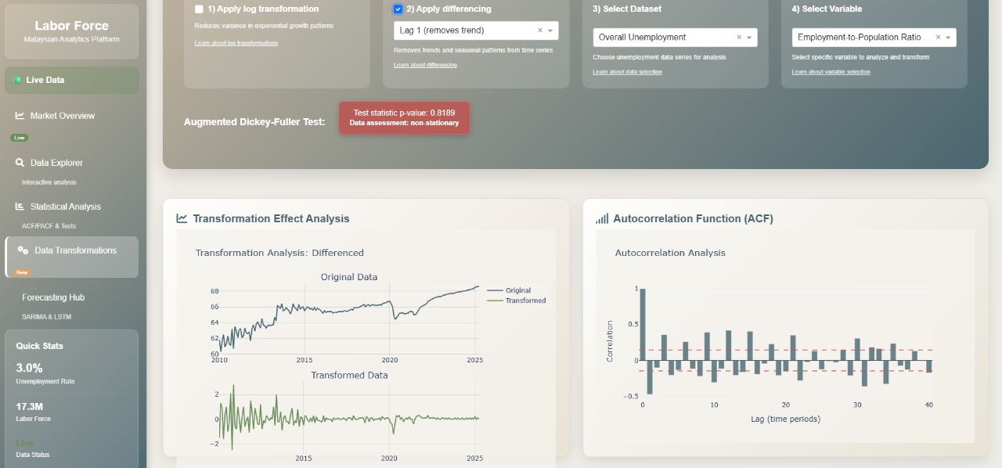The width and height of the screenshot is (1002, 468).
Task: Uncheck the Apply differencing checkbox
Action: (x=398, y=9)
